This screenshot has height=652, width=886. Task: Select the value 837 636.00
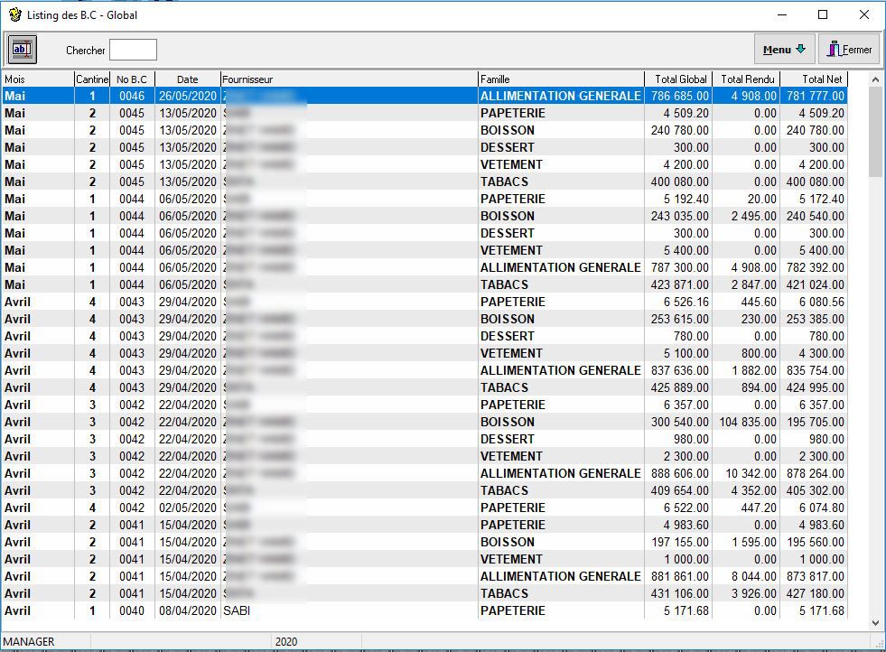(x=680, y=370)
